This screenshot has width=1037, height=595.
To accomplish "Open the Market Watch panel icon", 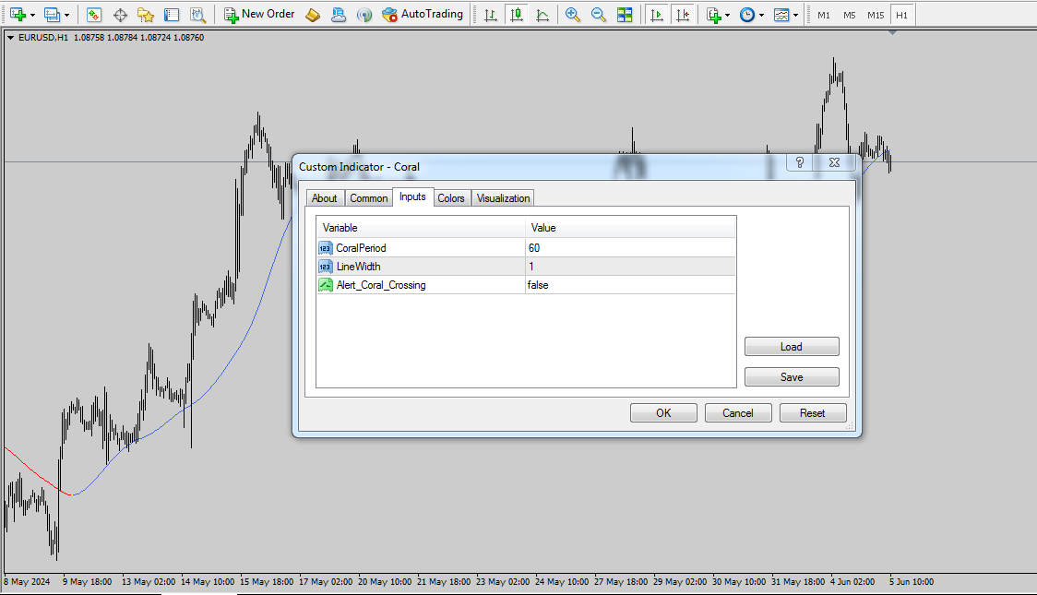I will coord(94,15).
